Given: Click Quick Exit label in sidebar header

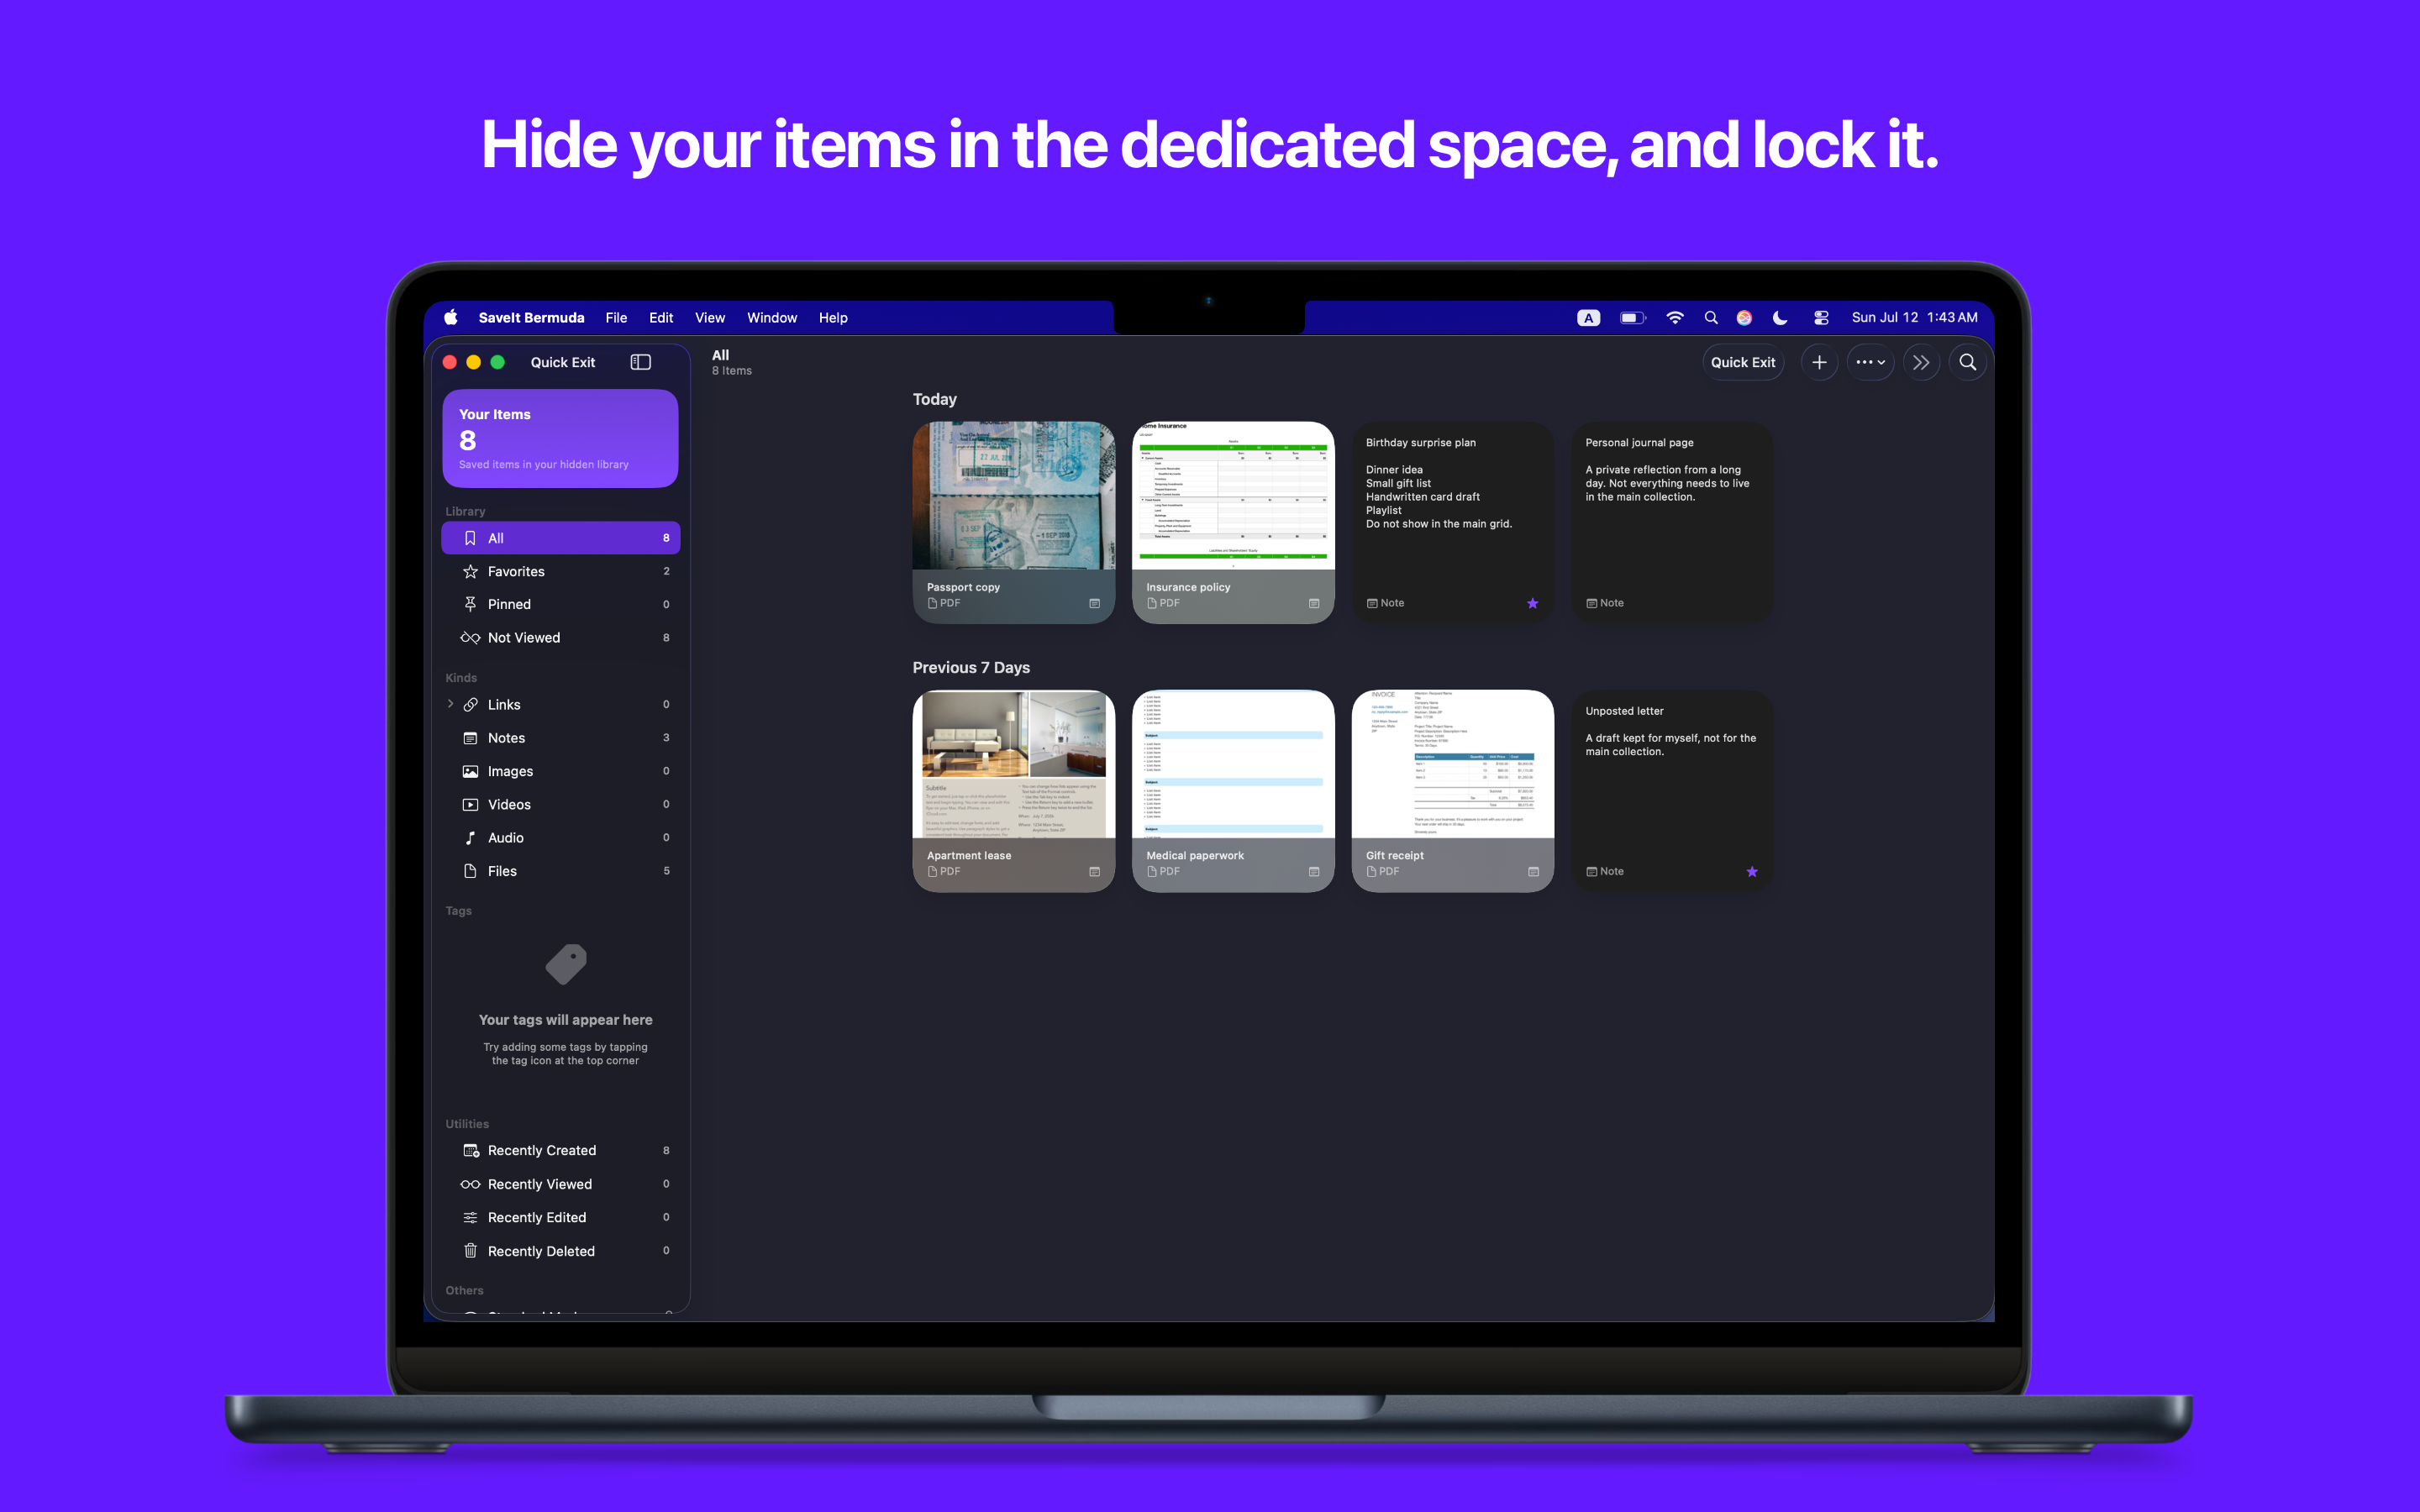Looking at the screenshot, I should coord(562,362).
